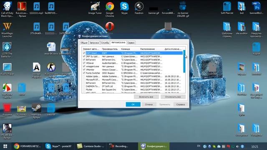Sort by Дата отключения column header
The height and width of the screenshot is (150, 267).
(173, 49)
